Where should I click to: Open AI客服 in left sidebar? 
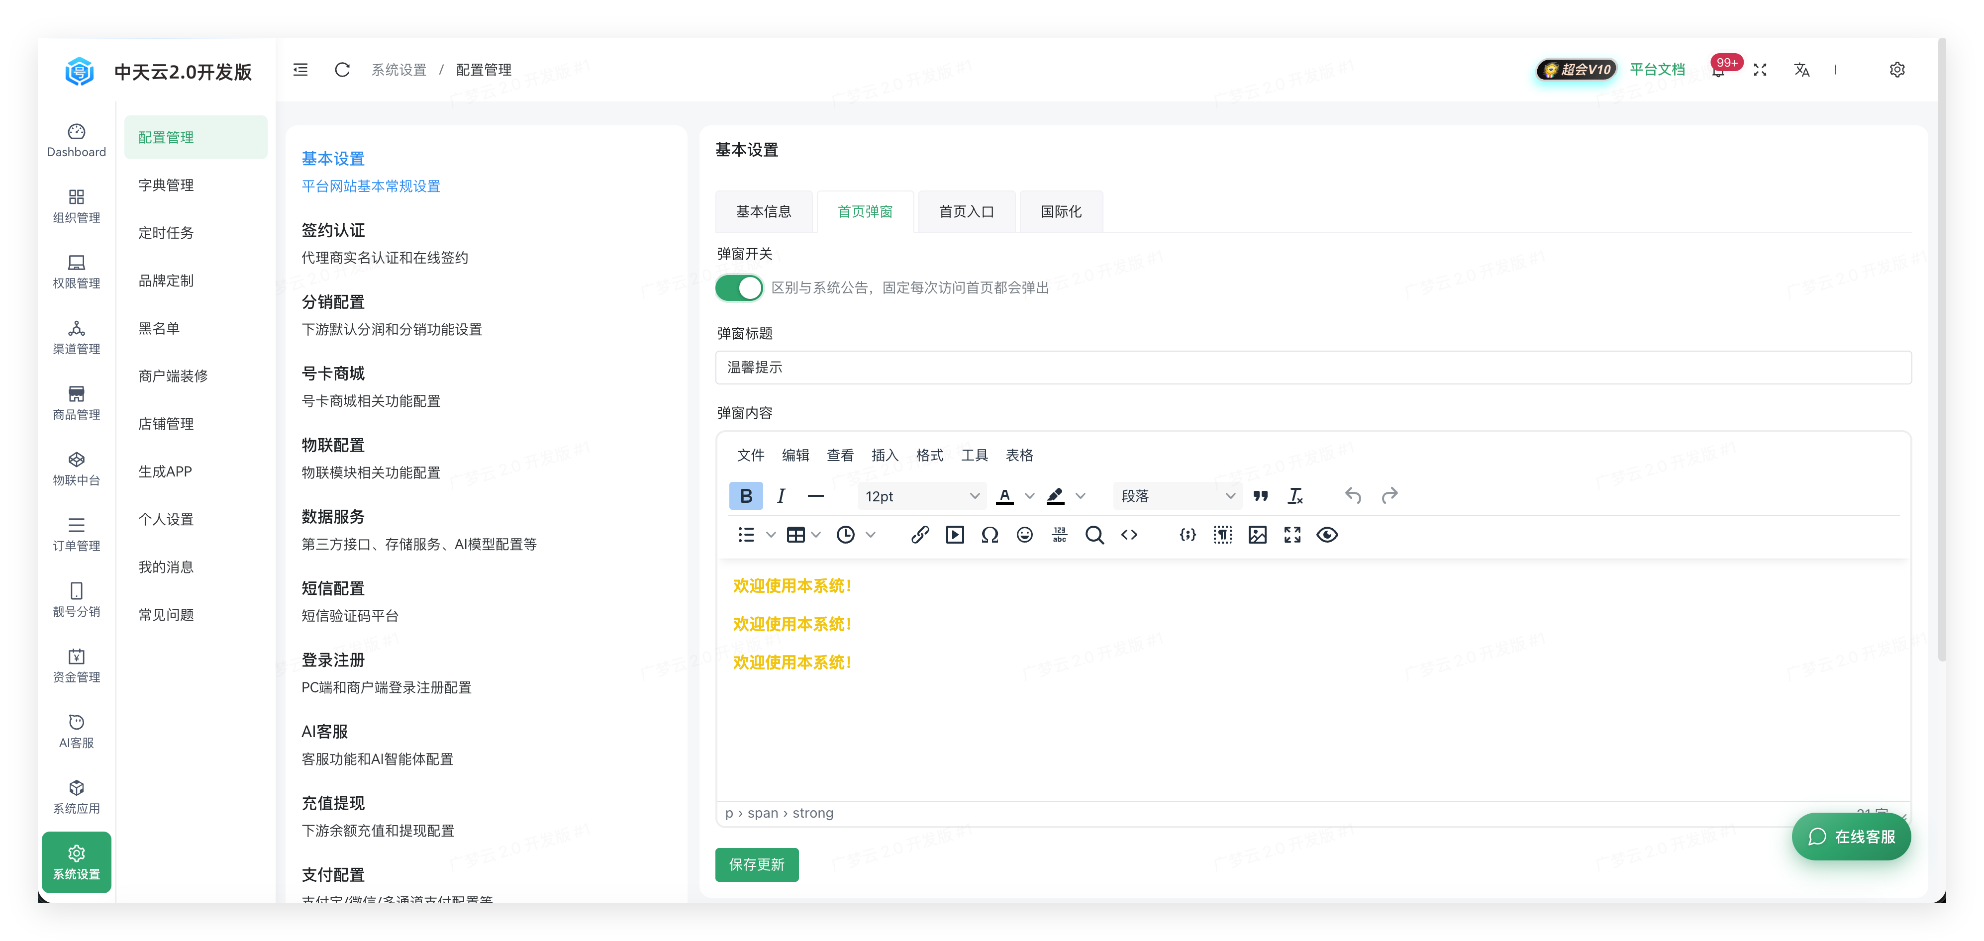(76, 731)
